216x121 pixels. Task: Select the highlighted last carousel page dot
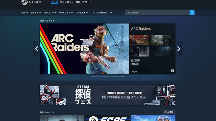[123, 77]
